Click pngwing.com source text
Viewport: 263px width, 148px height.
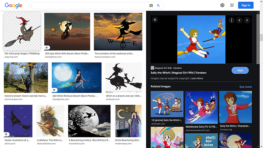(x=11, y=57)
